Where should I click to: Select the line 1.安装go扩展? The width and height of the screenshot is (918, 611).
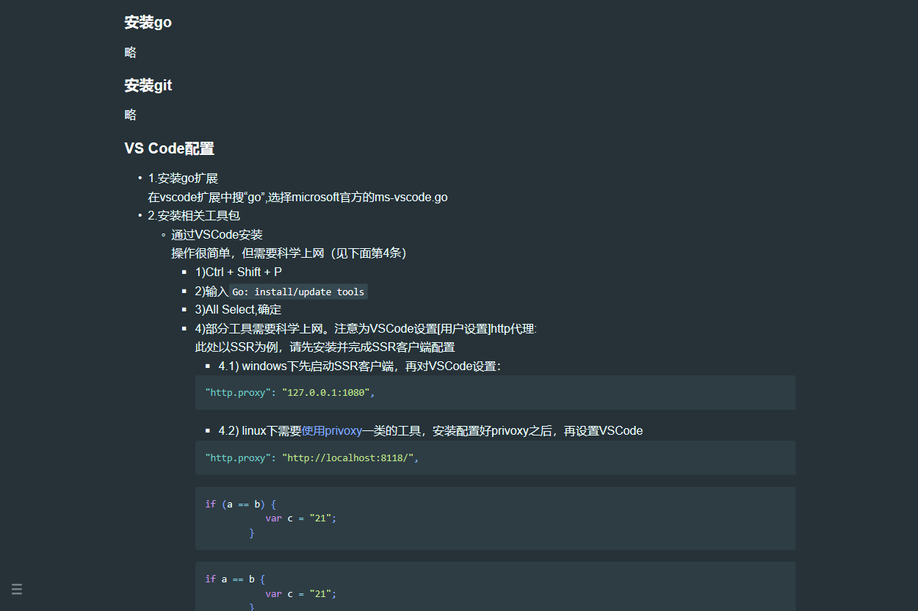click(x=183, y=178)
